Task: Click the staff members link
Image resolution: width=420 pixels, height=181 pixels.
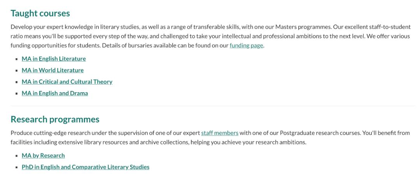Action: click(x=220, y=133)
